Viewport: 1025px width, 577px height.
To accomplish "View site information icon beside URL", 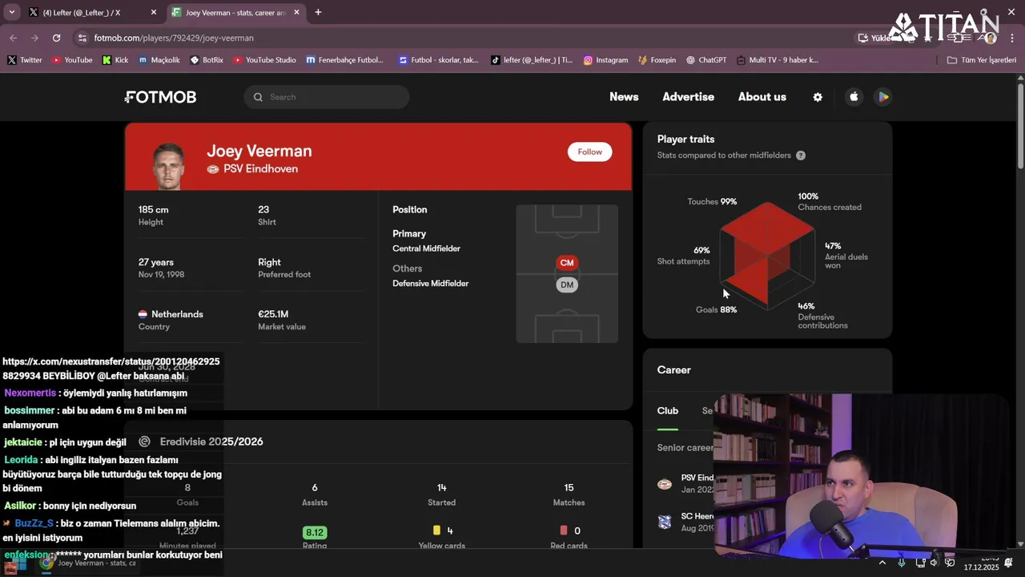I will coord(82,38).
